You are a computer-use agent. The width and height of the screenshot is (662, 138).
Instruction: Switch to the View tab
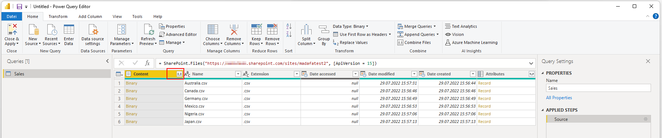click(x=117, y=16)
